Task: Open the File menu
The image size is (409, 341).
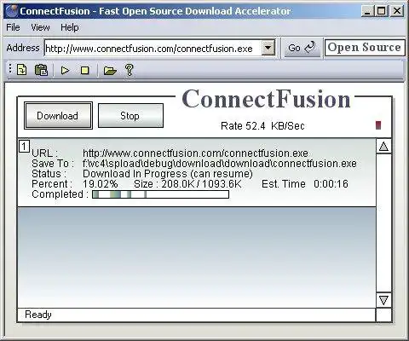Action: coord(13,27)
